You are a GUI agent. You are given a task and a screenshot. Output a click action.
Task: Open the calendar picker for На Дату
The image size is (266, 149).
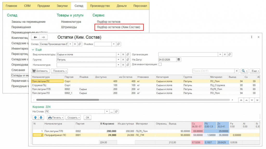point(178,59)
